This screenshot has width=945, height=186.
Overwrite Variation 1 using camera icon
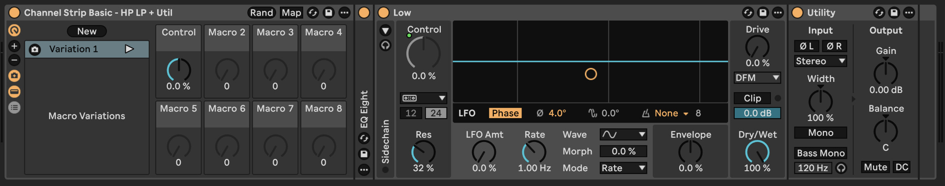pyautogui.click(x=35, y=49)
